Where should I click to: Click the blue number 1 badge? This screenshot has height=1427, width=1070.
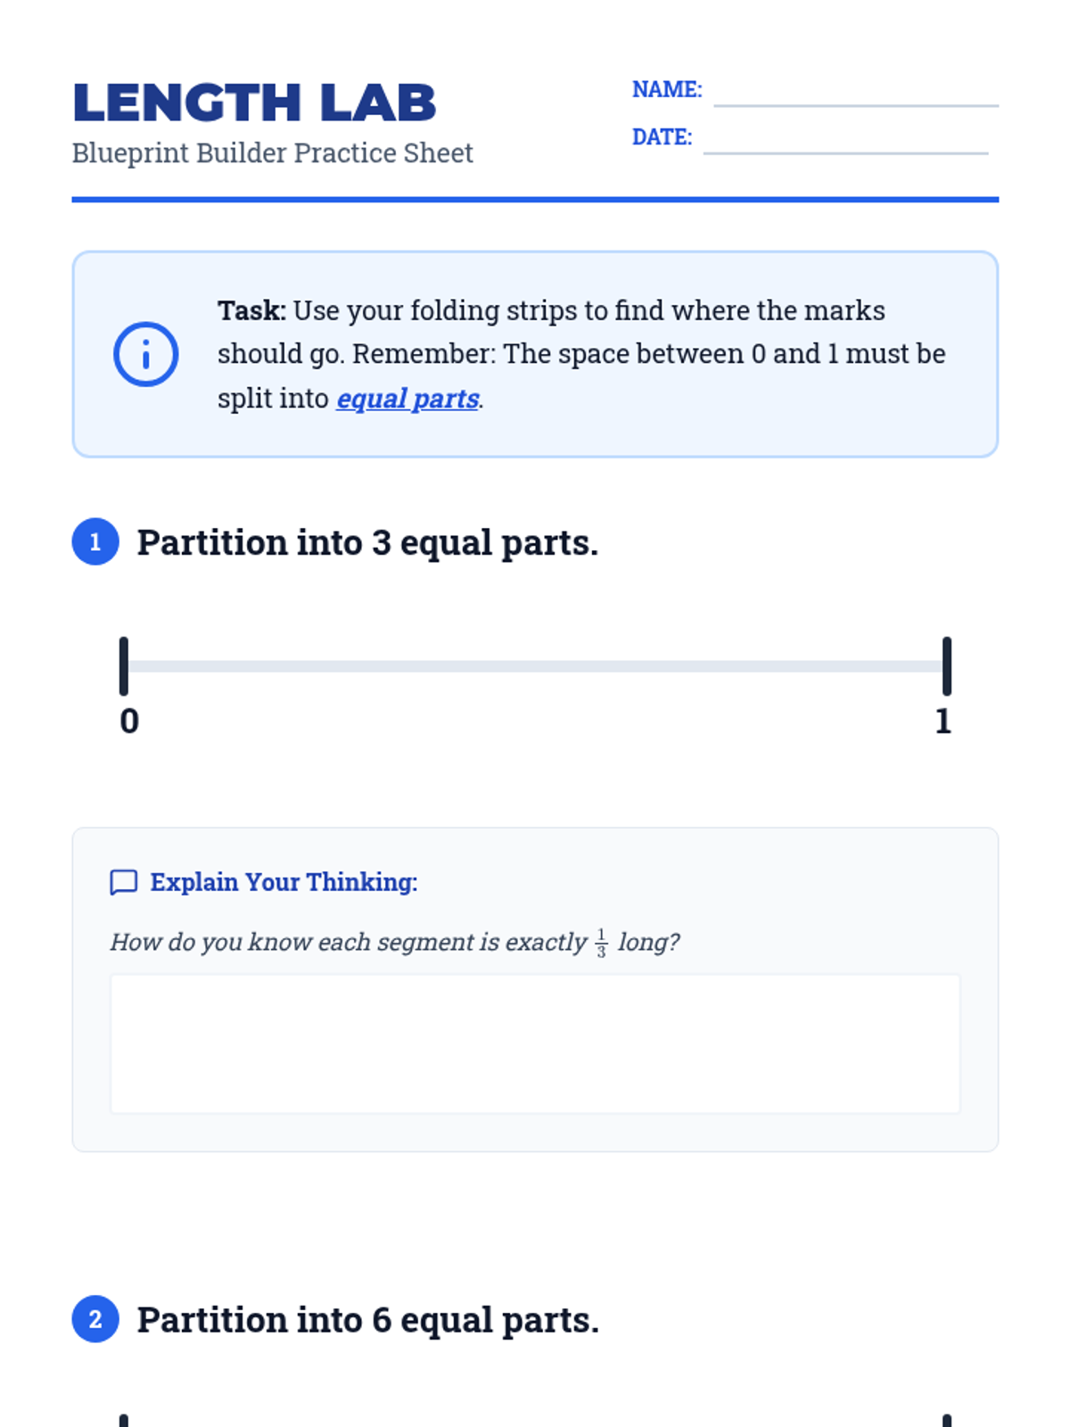point(95,542)
